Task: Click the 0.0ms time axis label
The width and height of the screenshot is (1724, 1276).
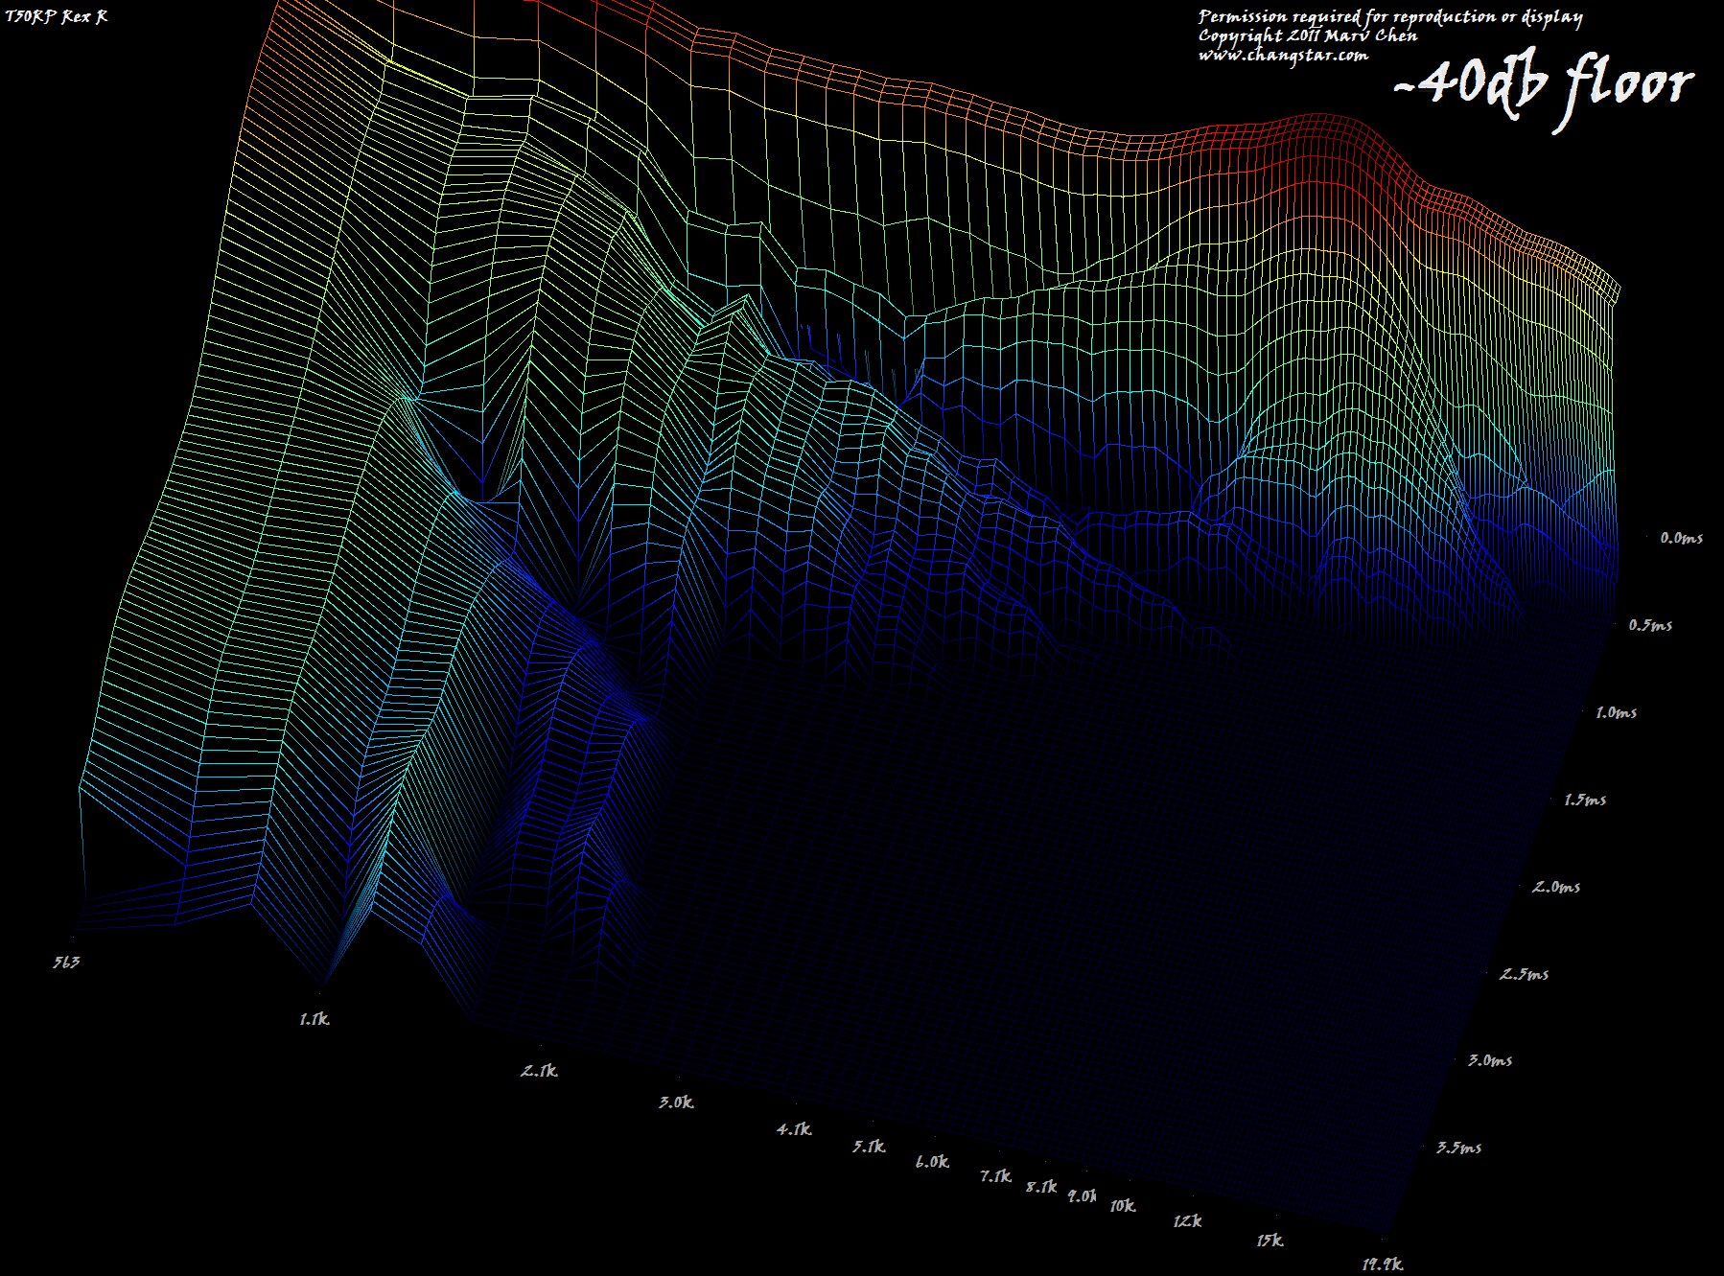Action: [x=1682, y=539]
